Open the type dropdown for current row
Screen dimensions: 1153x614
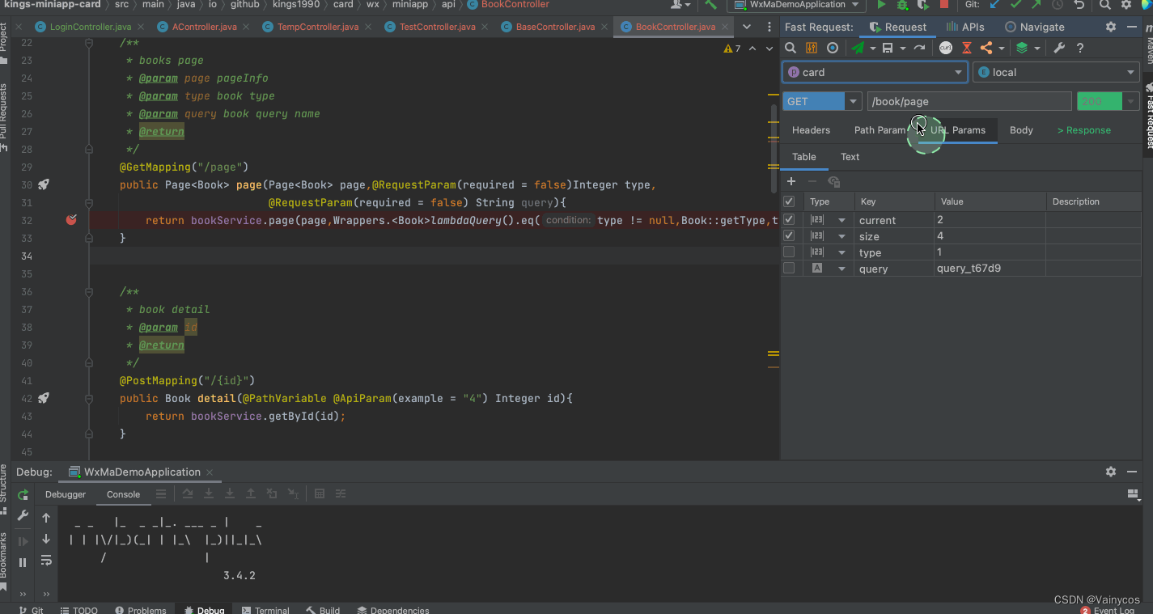click(842, 220)
